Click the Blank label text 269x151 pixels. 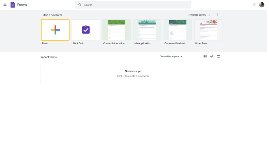click(45, 43)
